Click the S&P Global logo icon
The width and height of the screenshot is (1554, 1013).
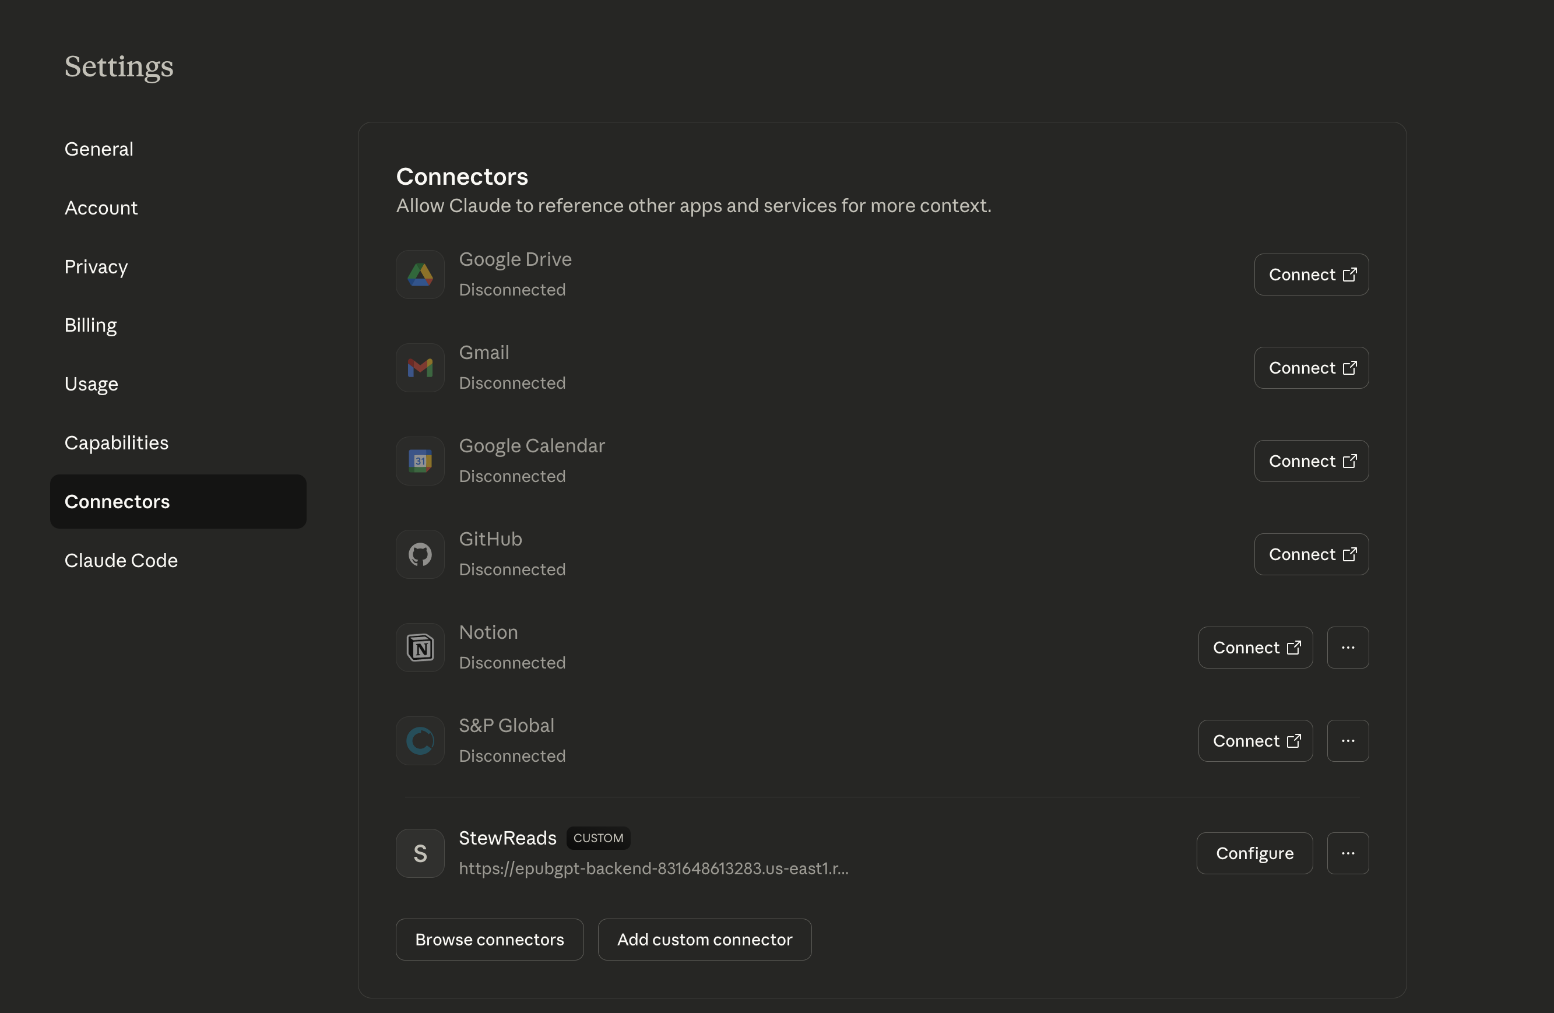tap(420, 741)
